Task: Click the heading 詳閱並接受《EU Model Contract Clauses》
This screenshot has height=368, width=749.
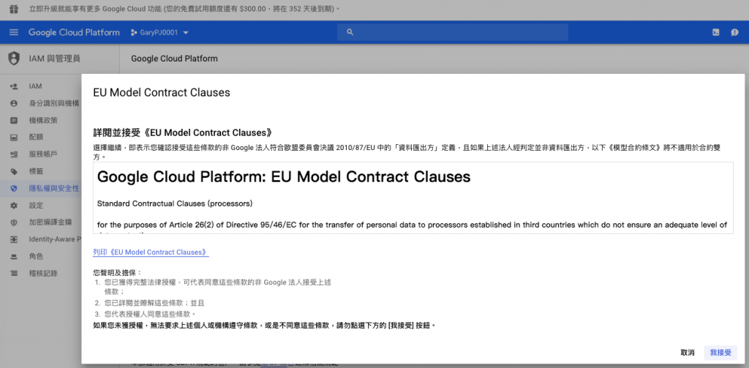Action: [x=185, y=132]
